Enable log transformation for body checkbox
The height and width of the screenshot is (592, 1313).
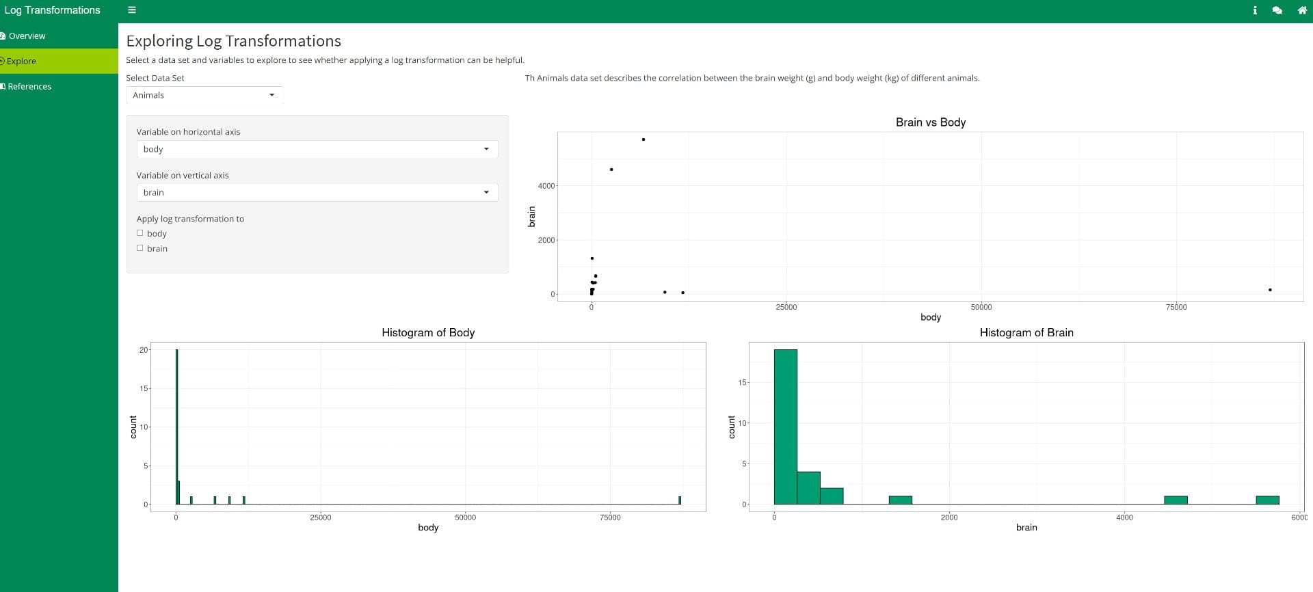140,233
